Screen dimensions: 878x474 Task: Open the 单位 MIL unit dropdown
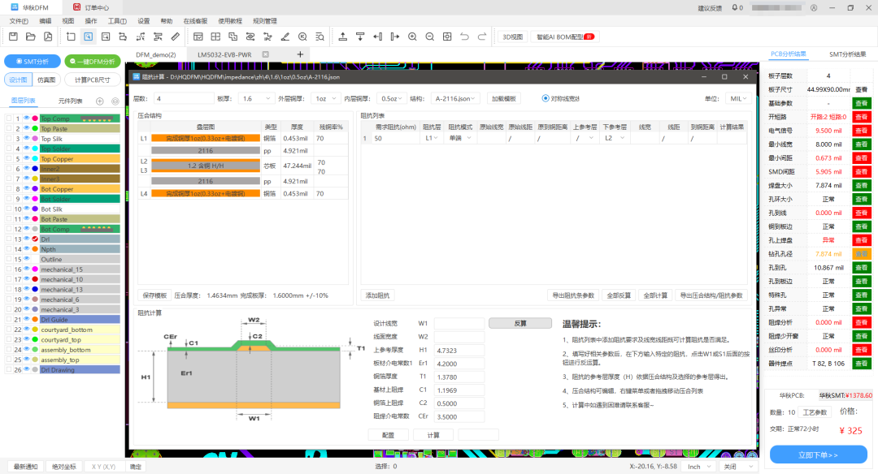point(738,98)
